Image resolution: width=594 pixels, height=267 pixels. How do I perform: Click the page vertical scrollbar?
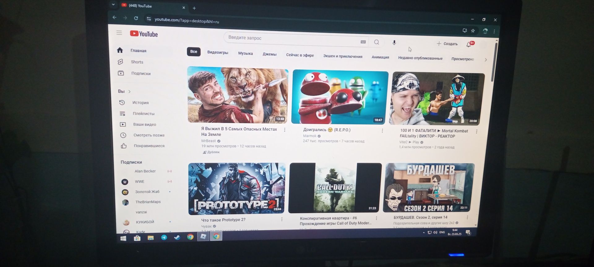(493, 62)
